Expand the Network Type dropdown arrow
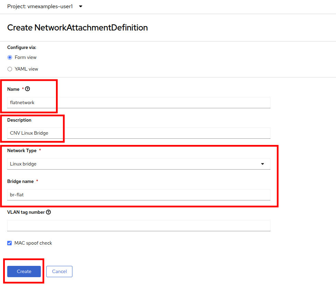Viewport: 336px width, 296px height. [263, 164]
